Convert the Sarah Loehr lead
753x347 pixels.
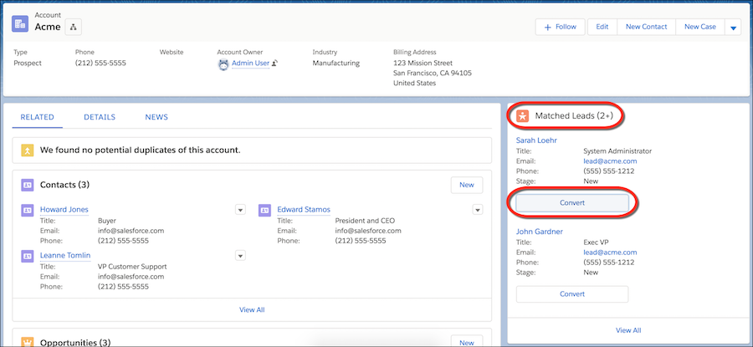pyautogui.click(x=572, y=203)
